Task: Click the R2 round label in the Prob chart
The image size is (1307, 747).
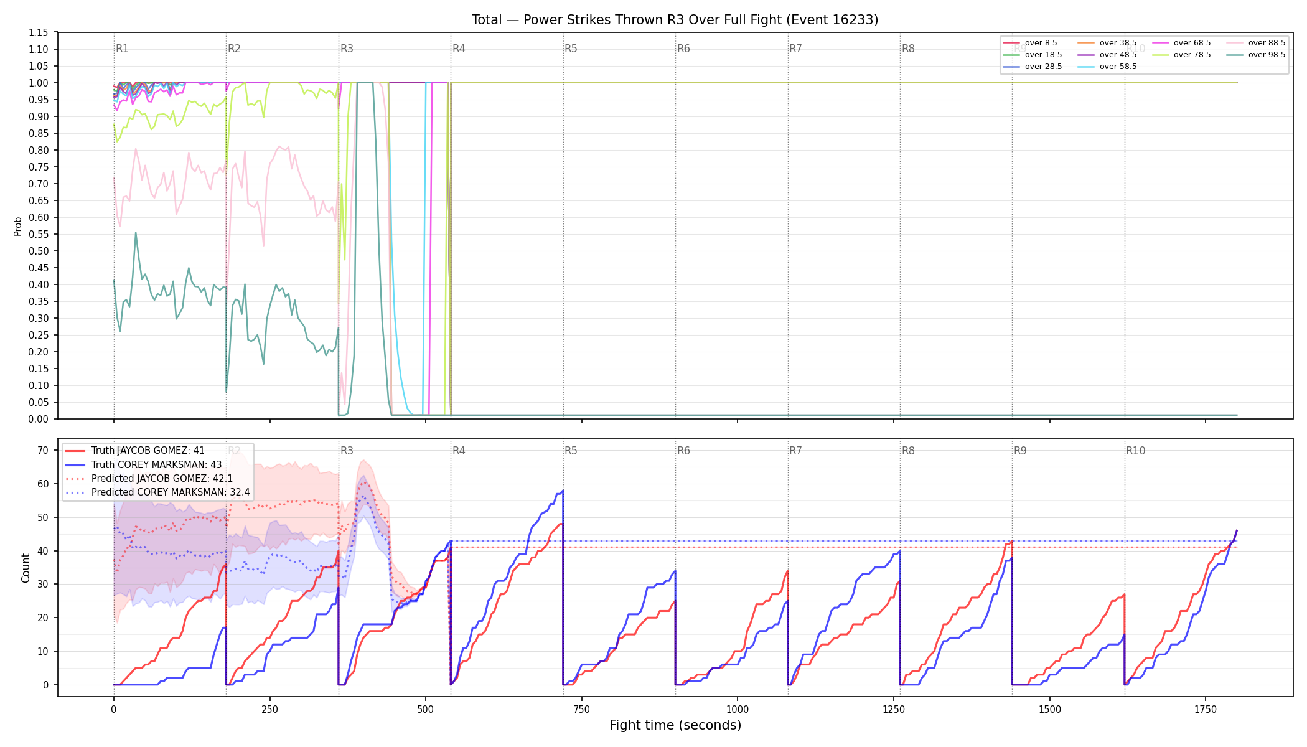Action: 234,49
